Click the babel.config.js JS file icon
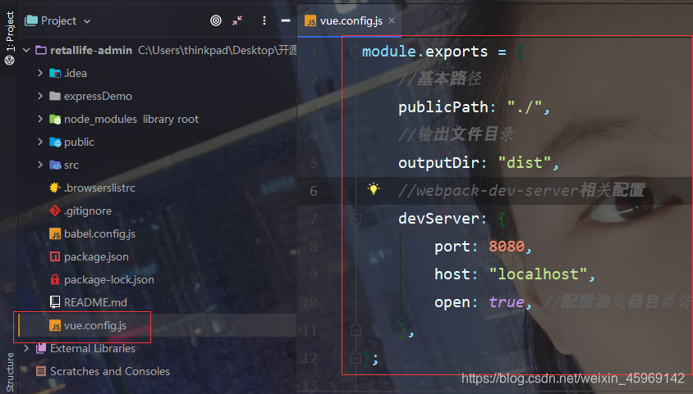Image resolution: width=693 pixels, height=394 pixels. (x=55, y=233)
